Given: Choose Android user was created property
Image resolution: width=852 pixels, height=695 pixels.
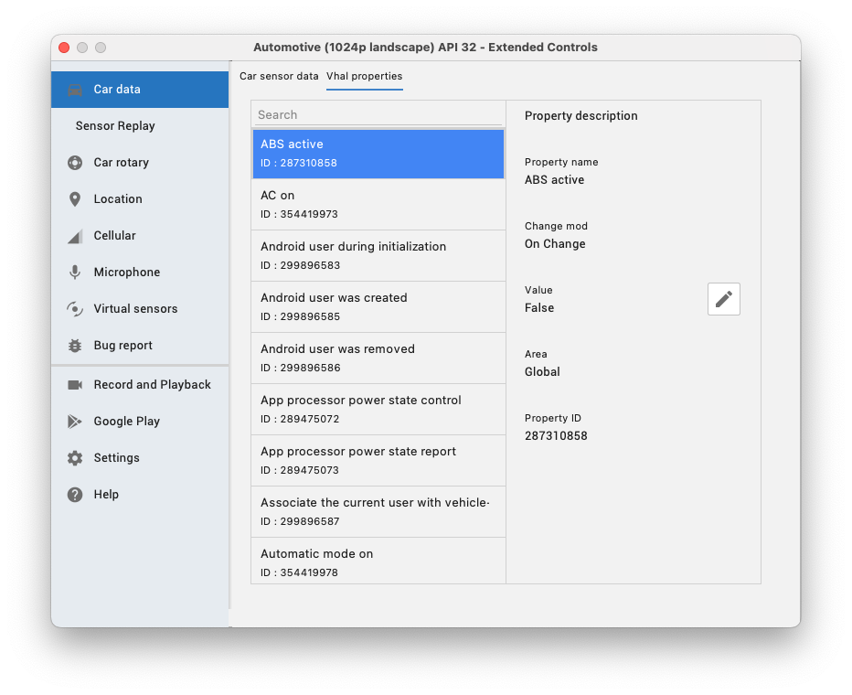Looking at the screenshot, I should point(378,306).
